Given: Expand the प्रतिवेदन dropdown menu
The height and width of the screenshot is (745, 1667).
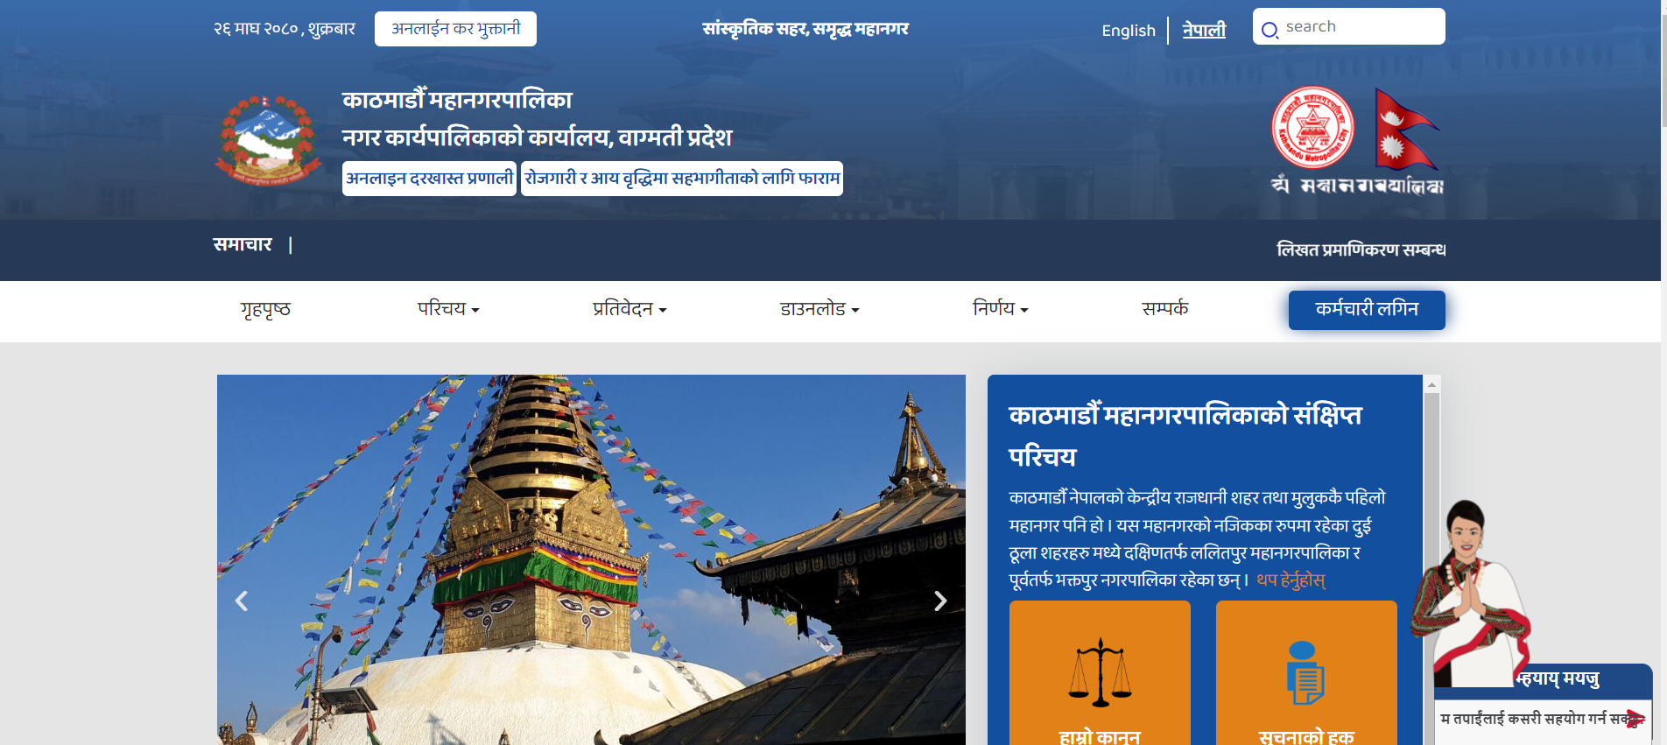Looking at the screenshot, I should point(630,309).
